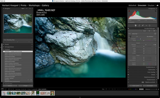The height and width of the screenshot is (98, 160).
Task: Open the Profil dropdown Adobe Farbe
Action: pos(135,34)
